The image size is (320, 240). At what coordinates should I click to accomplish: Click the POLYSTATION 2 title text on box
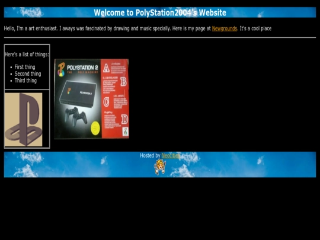pos(82,68)
